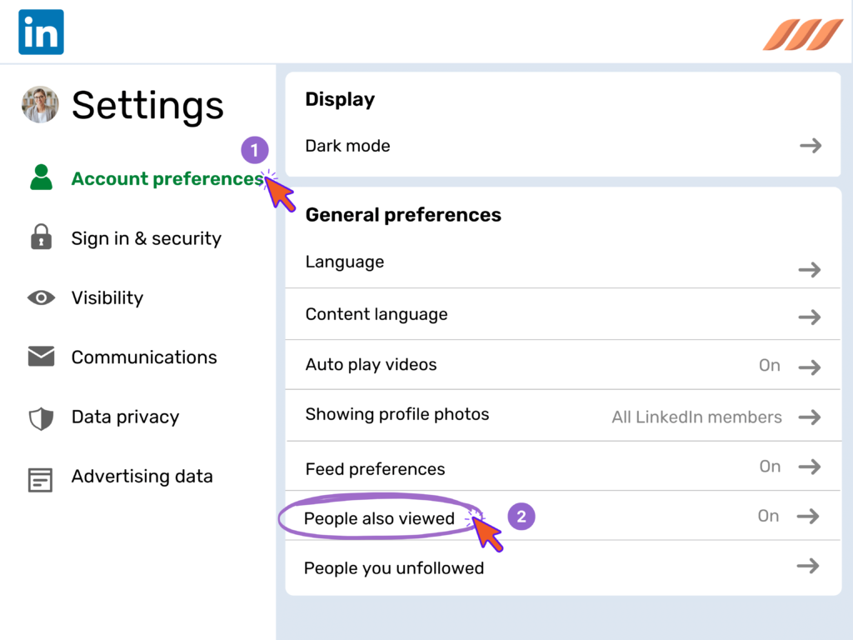853x640 pixels.
Task: Click the LinkedIn logo icon
Action: (40, 31)
